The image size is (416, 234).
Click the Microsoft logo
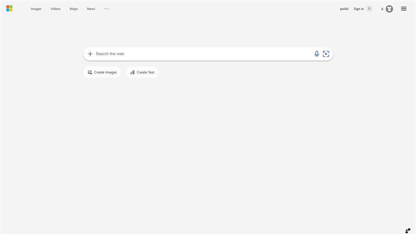click(9, 8)
